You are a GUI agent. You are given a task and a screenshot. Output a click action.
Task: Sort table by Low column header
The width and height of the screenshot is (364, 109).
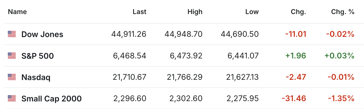[x=252, y=12]
